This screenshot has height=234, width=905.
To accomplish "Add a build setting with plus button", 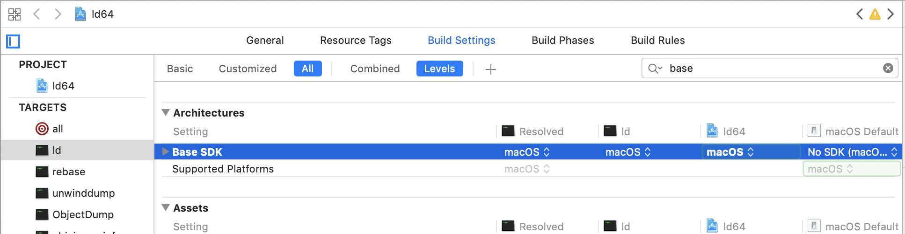I will pos(490,69).
